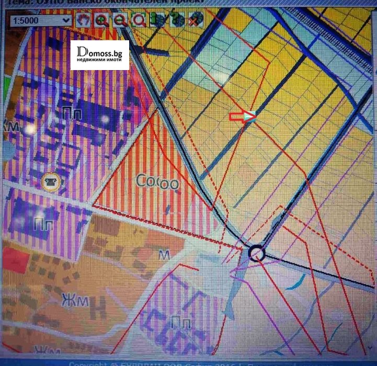Image resolution: width=377 pixels, height=366 pixels.
Task: Click the lower-left Пп zone label
Action: 42,224
